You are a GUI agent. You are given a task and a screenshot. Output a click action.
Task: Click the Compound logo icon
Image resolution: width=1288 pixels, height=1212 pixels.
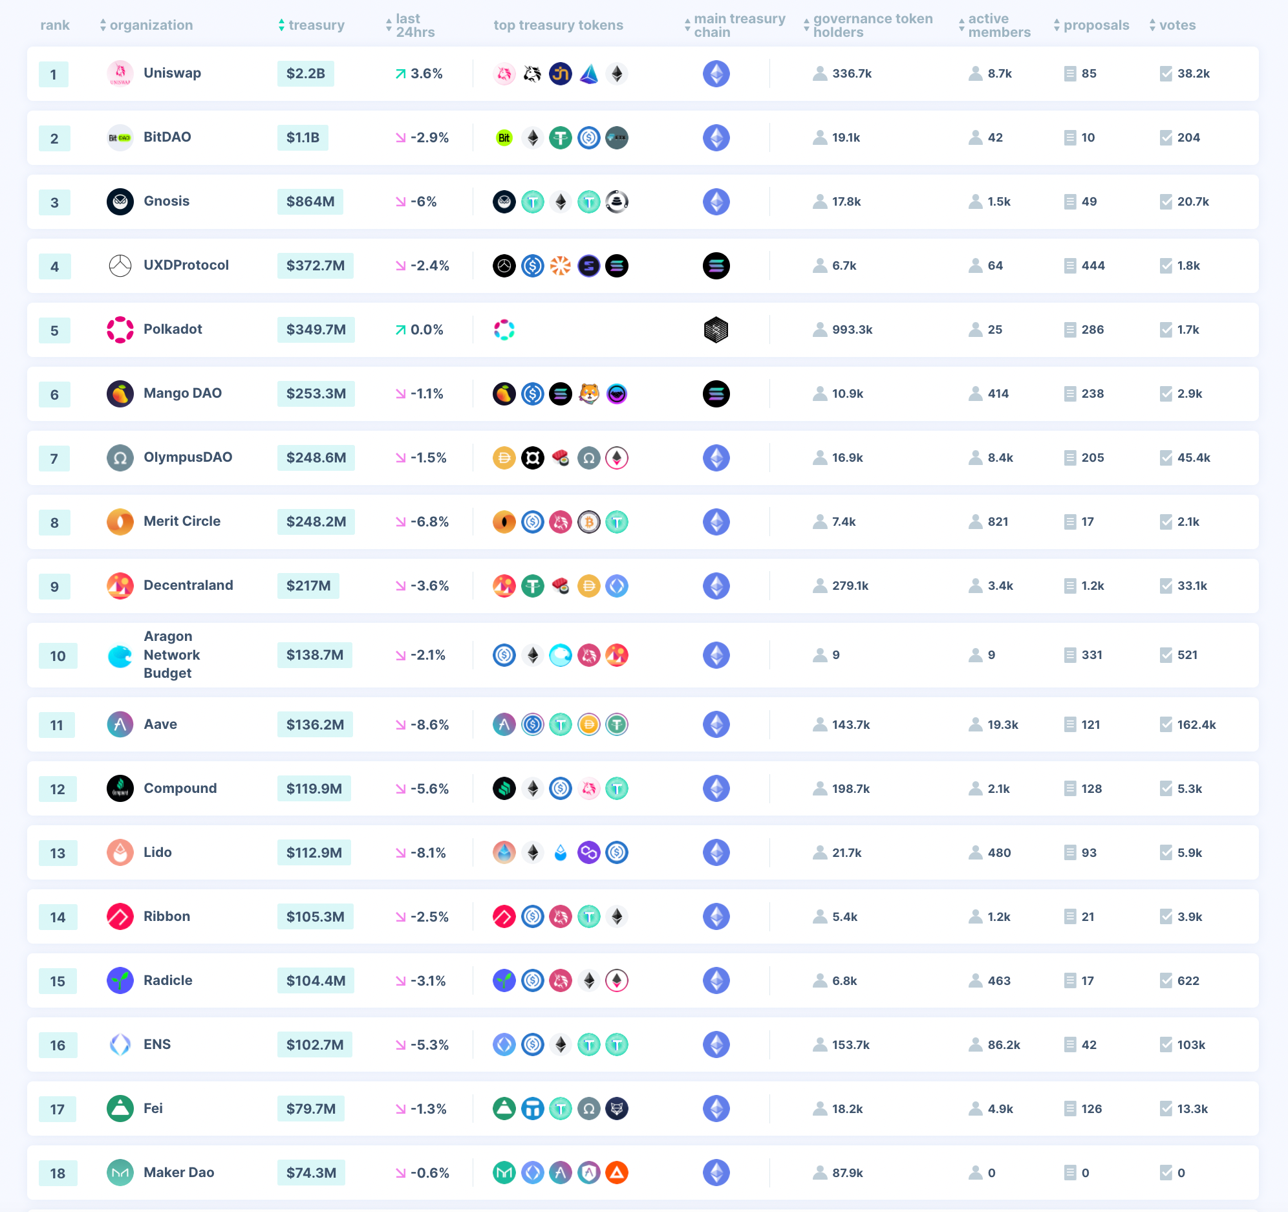[x=120, y=789]
